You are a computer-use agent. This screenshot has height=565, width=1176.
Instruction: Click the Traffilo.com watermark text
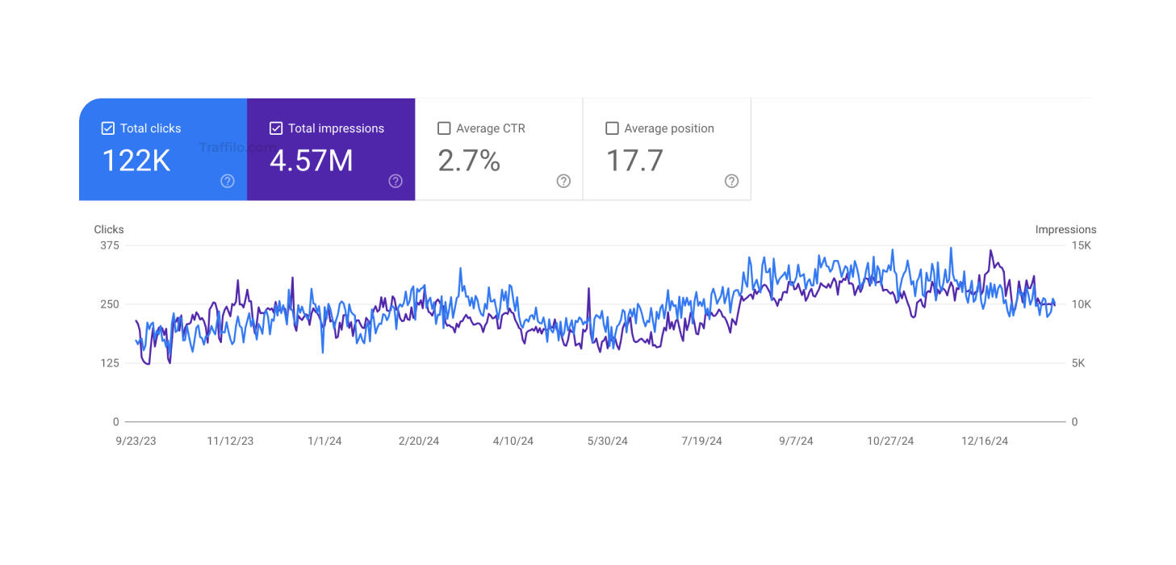pos(236,148)
